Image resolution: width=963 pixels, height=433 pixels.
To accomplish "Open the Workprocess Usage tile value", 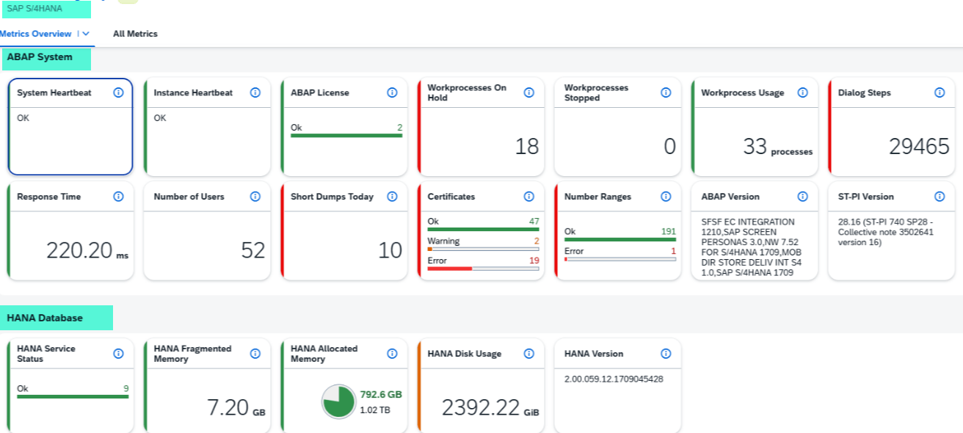I will 755,147.
